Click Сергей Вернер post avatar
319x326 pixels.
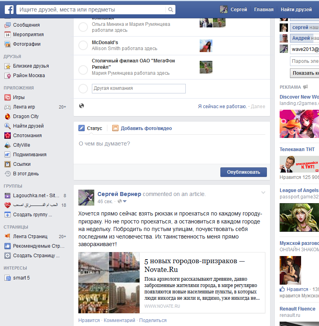[86, 198]
